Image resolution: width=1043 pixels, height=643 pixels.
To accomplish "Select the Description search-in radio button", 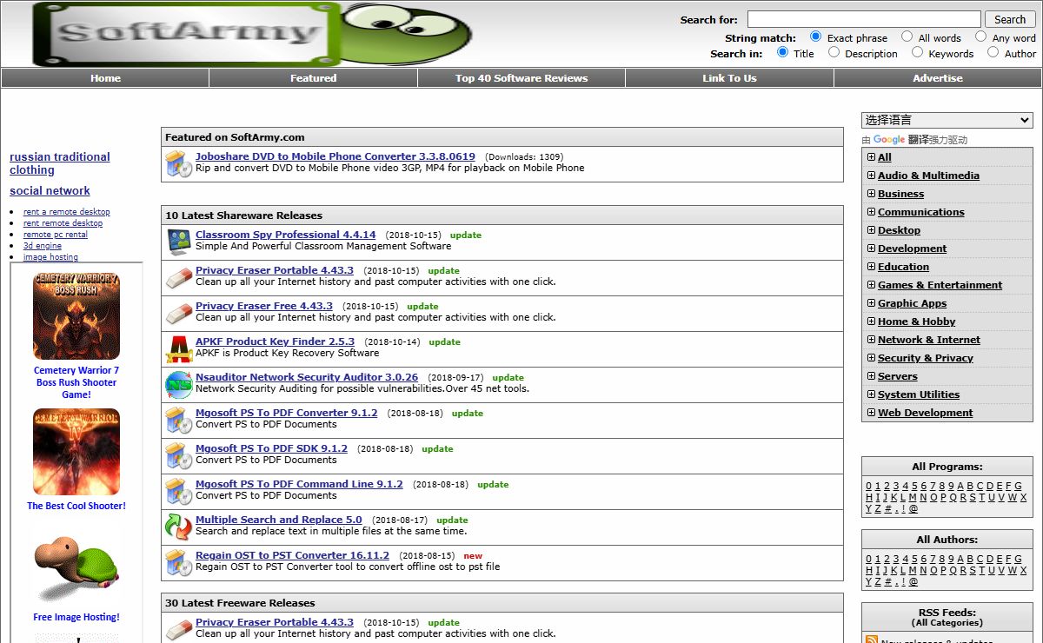I will [x=834, y=52].
